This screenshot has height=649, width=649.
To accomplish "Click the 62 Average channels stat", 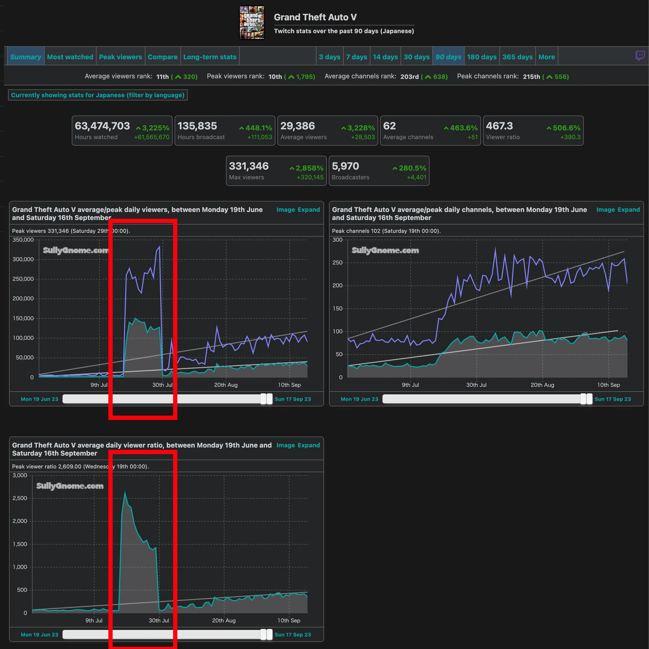I will pos(431,131).
